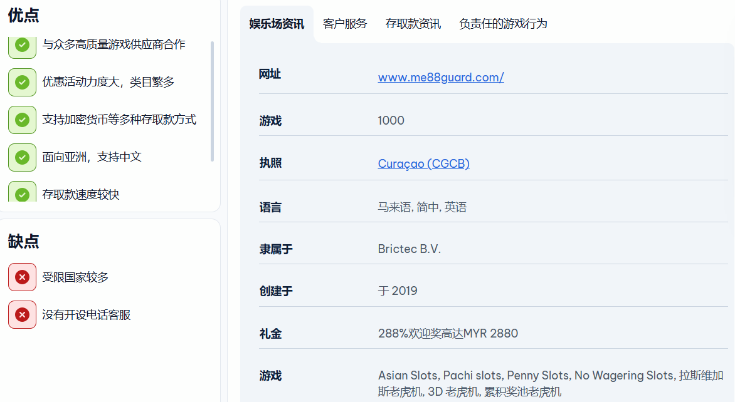Click the 语言 row label

click(x=270, y=207)
